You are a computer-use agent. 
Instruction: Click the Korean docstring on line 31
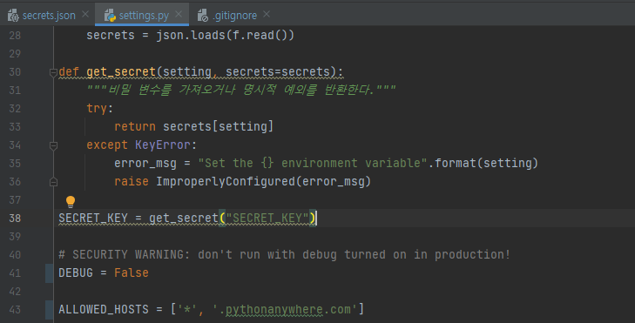point(241,90)
